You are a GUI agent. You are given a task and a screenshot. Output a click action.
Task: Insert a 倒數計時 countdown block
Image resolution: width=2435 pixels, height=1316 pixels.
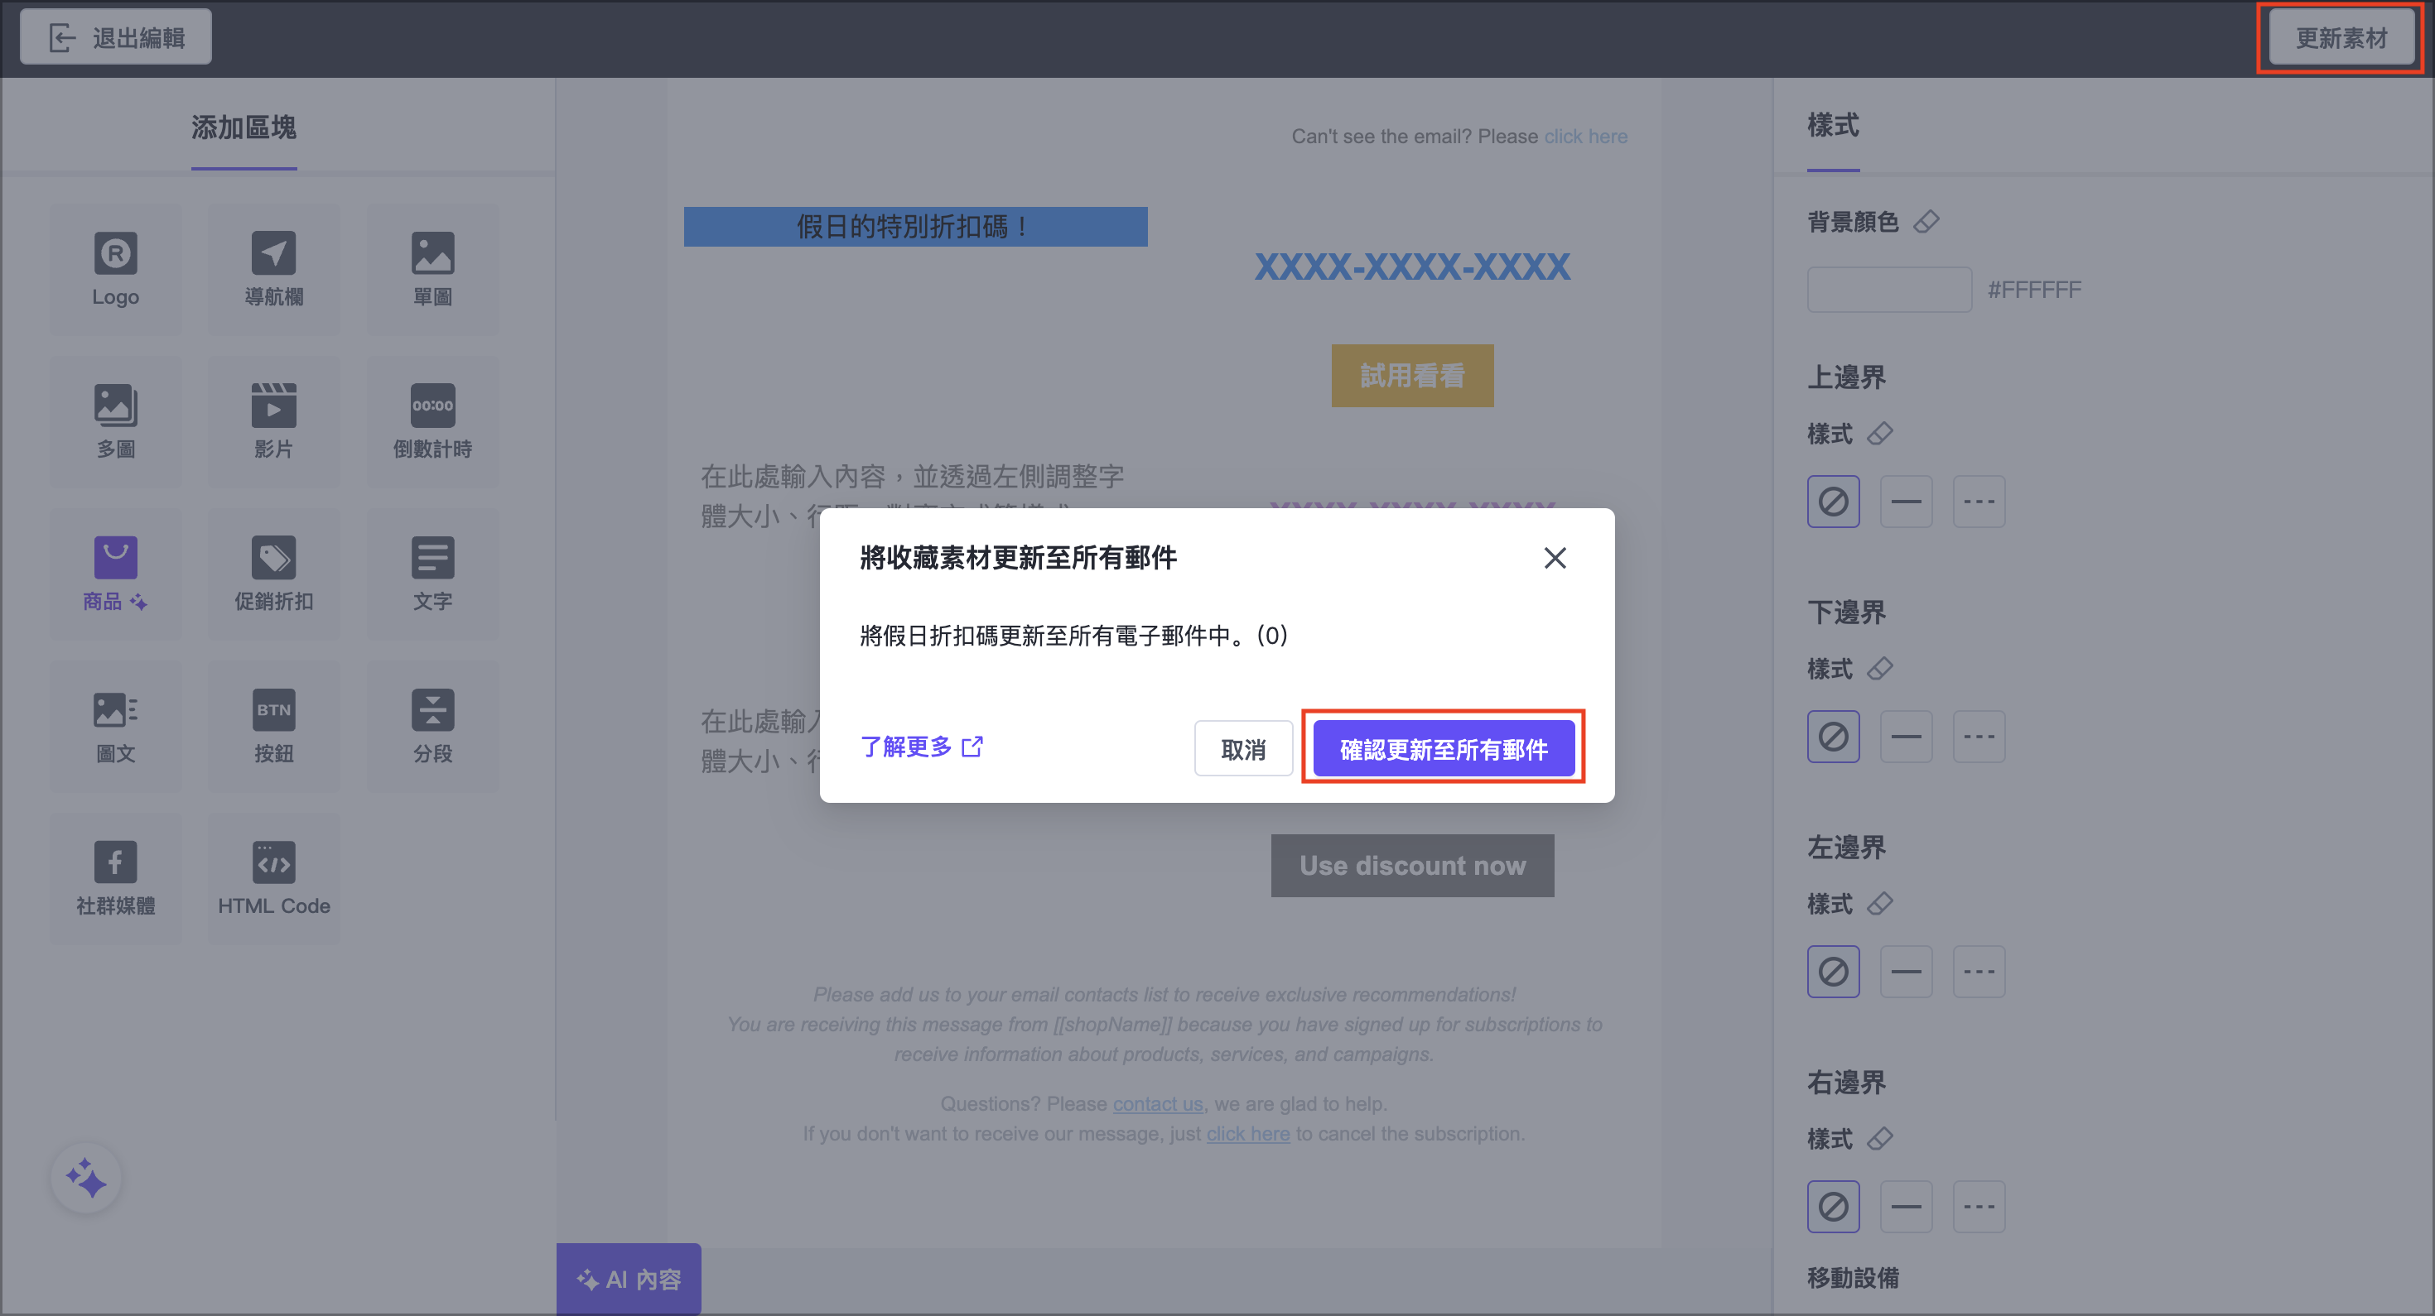coord(432,420)
